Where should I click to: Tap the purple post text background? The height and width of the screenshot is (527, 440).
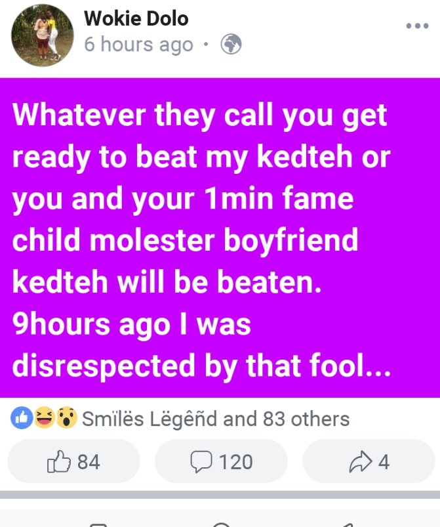[220, 236]
